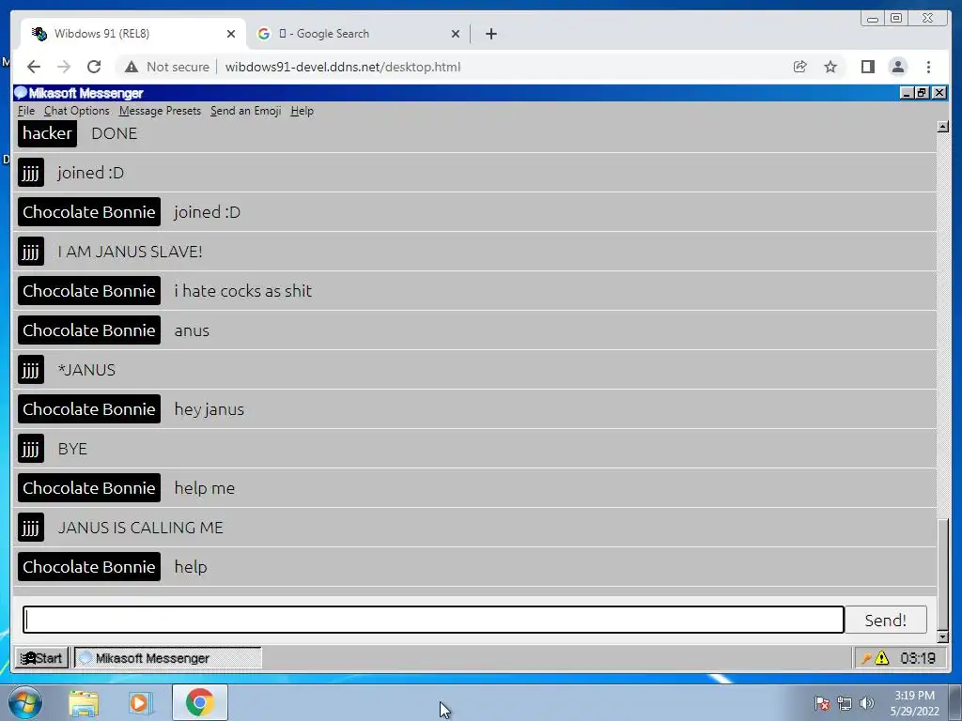Open Chrome three-dot menu
Viewport: 962px width, 721px height.
(928, 67)
